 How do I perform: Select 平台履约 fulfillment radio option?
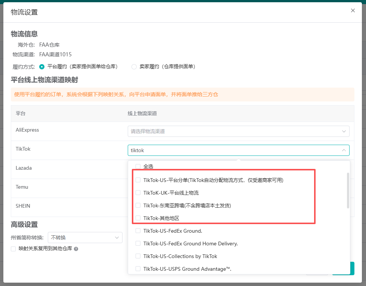pos(42,67)
